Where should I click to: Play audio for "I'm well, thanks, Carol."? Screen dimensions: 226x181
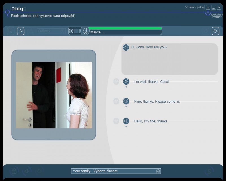pos(126,81)
